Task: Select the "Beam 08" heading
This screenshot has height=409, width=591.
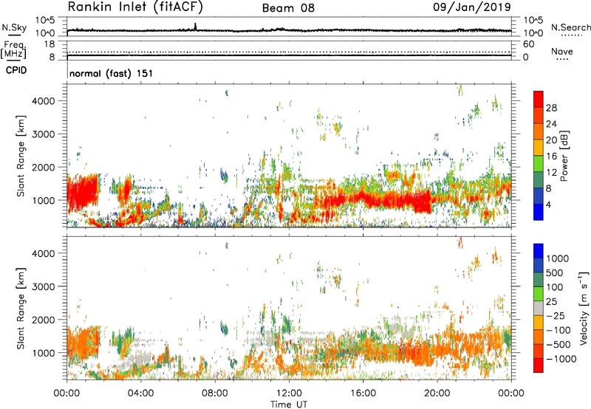Action: click(x=288, y=8)
